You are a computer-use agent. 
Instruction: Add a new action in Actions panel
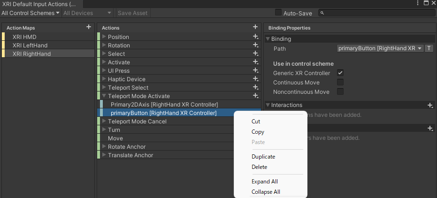click(255, 28)
